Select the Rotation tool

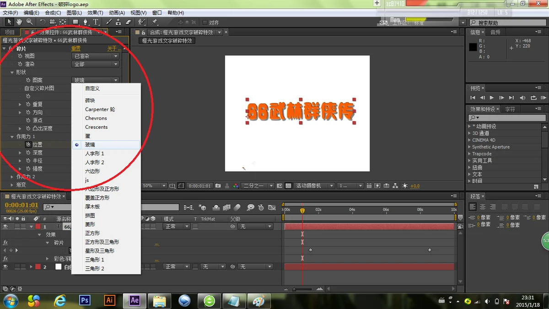point(43,22)
